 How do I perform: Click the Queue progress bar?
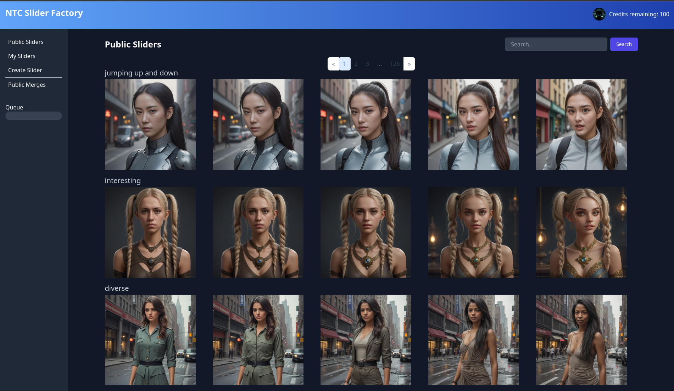34,116
